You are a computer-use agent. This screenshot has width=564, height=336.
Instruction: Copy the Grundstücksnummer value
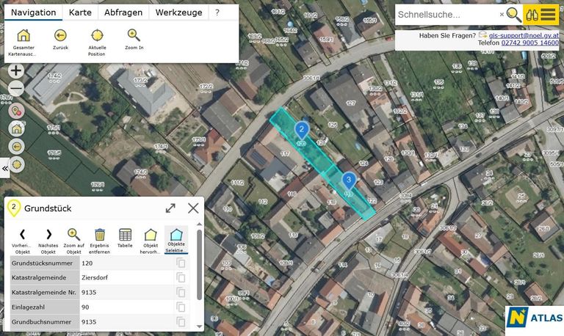(181, 263)
